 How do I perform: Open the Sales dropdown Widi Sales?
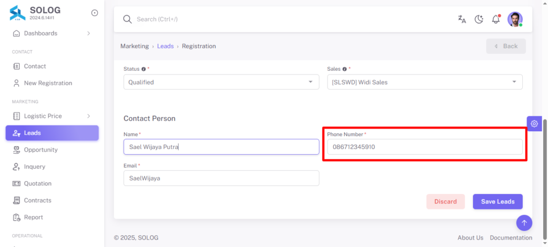pyautogui.click(x=425, y=82)
